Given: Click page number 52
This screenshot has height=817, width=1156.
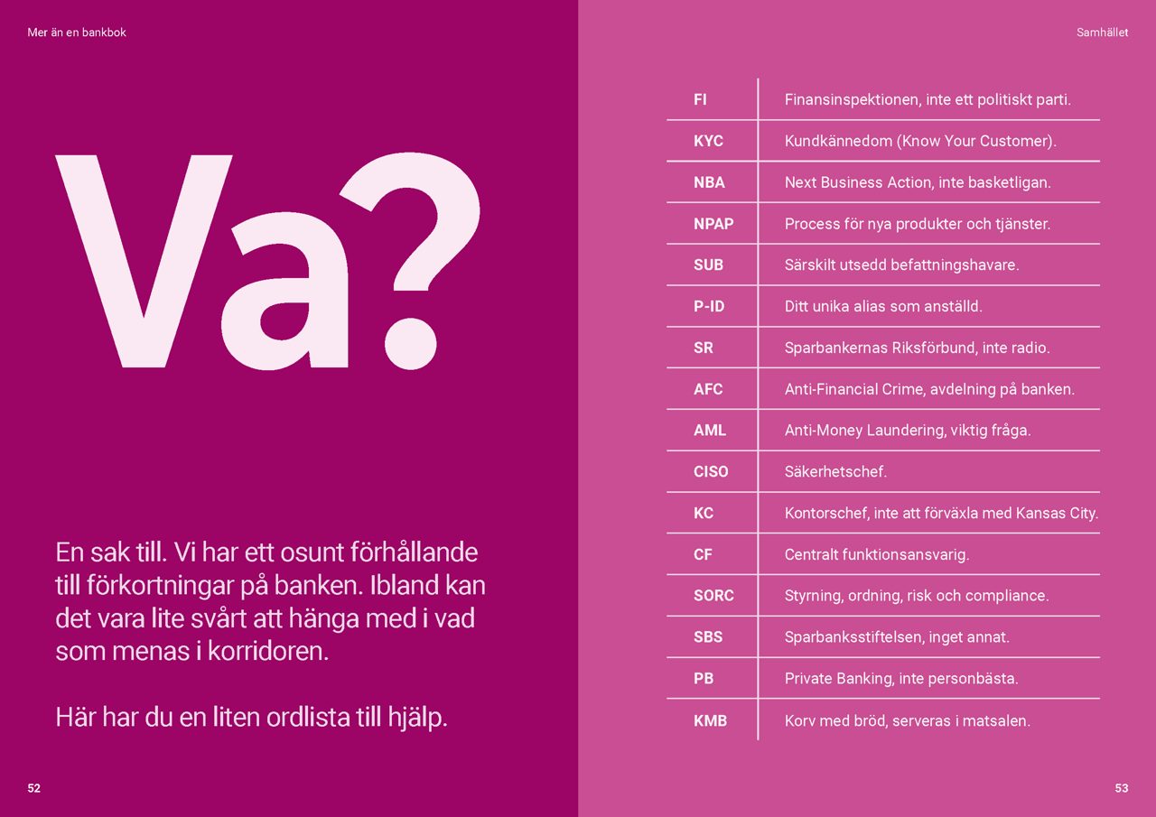Looking at the screenshot, I should [34, 788].
